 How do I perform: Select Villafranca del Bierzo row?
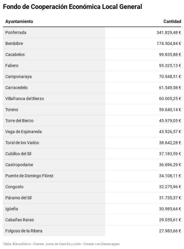click(x=92, y=99)
